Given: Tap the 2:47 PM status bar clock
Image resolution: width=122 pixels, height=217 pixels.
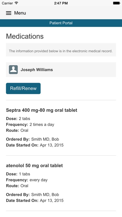Looking at the screenshot, I should (61, 3).
